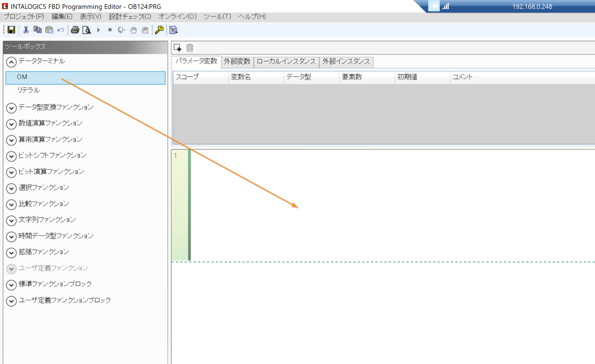Screen dimensions: 595x364
Task: Click the 変数名 column header
Action: [x=241, y=77]
